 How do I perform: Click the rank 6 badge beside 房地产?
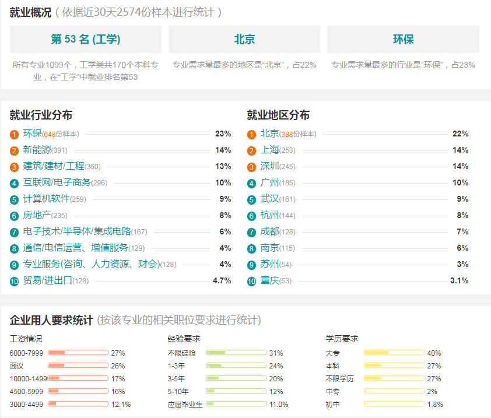pos(14,216)
